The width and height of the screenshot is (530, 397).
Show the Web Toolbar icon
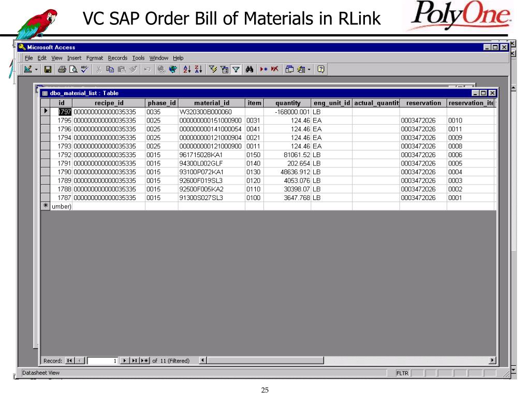173,70
